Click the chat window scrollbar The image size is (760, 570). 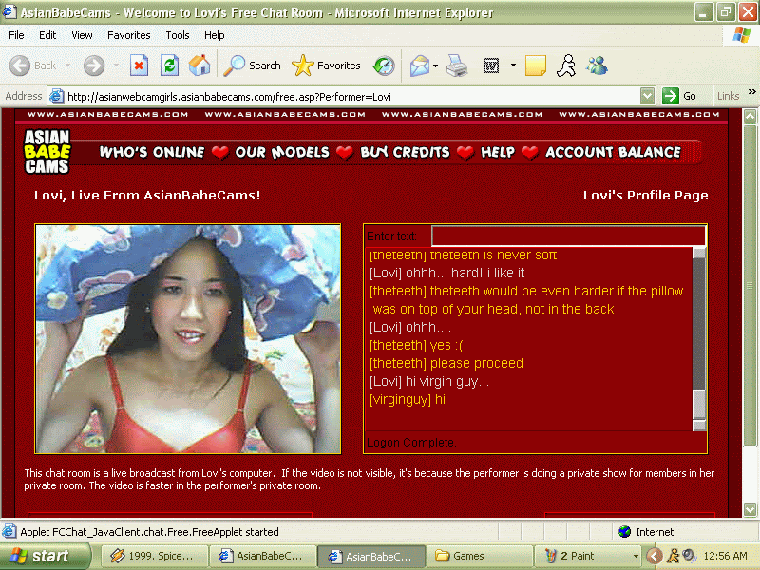point(699,332)
